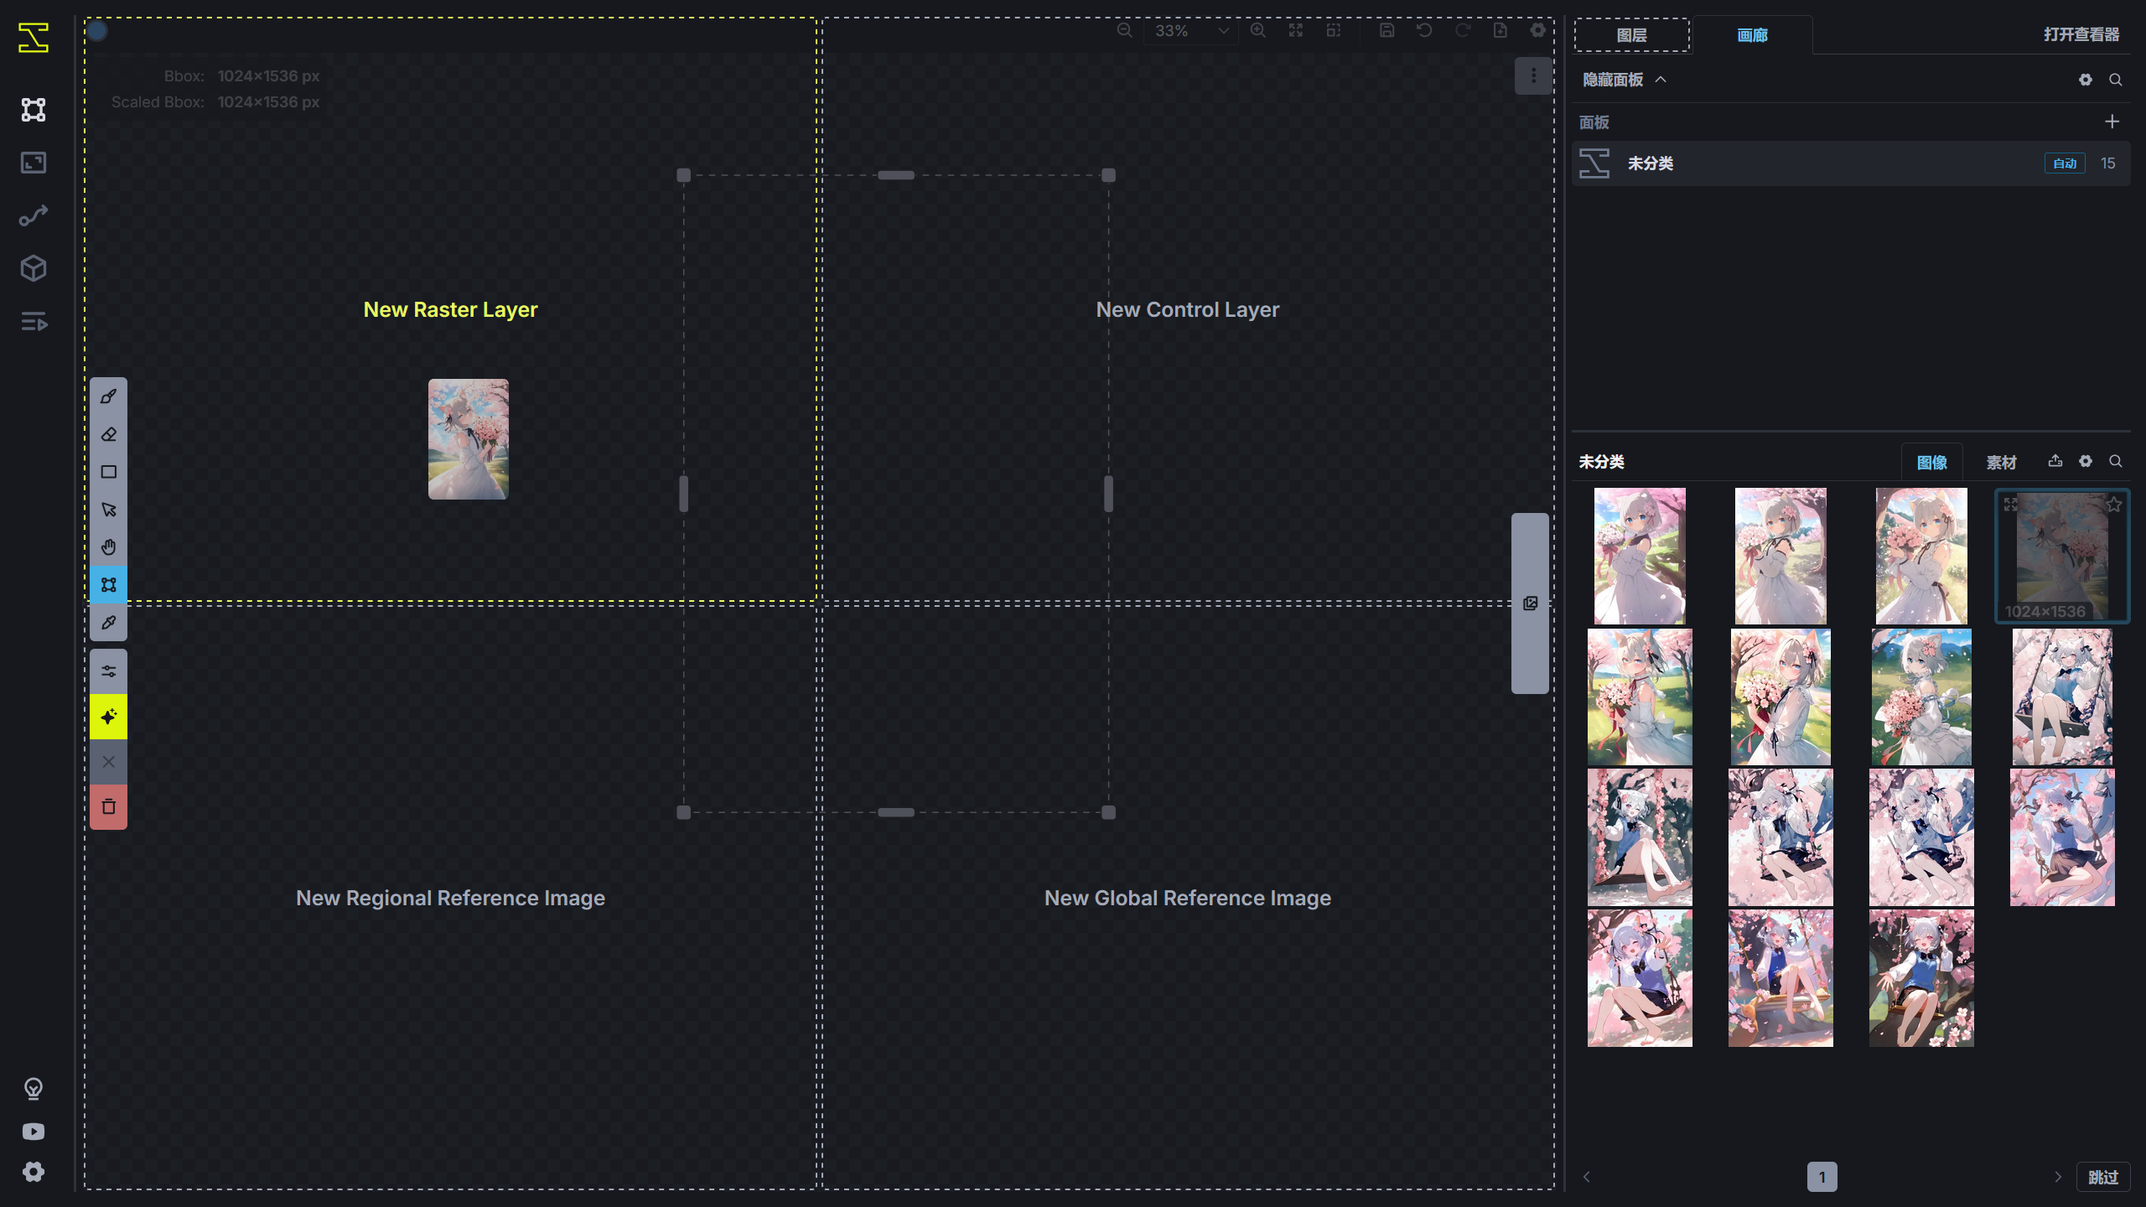Viewport: 2146px width, 1207px height.
Task: Select the Eyedropper tool
Action: 108,623
